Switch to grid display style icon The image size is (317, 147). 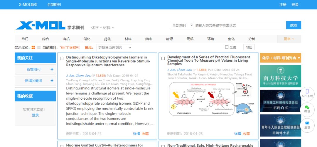[x=33, y=48]
